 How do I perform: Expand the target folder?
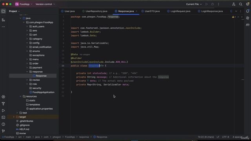14,117
